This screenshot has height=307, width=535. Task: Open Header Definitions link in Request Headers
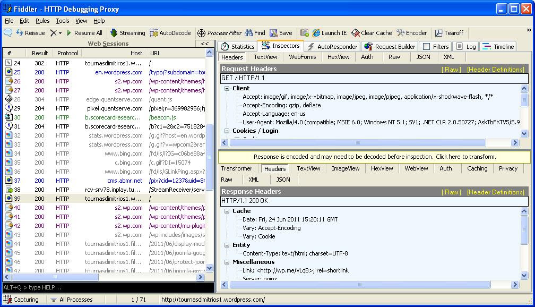pyautogui.click(x=495, y=70)
